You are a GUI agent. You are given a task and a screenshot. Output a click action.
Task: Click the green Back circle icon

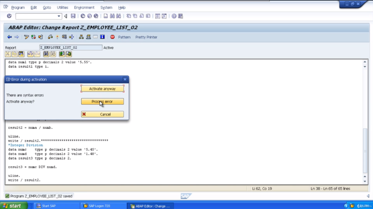[83, 16]
